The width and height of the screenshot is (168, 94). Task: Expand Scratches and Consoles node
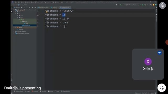click(14, 33)
